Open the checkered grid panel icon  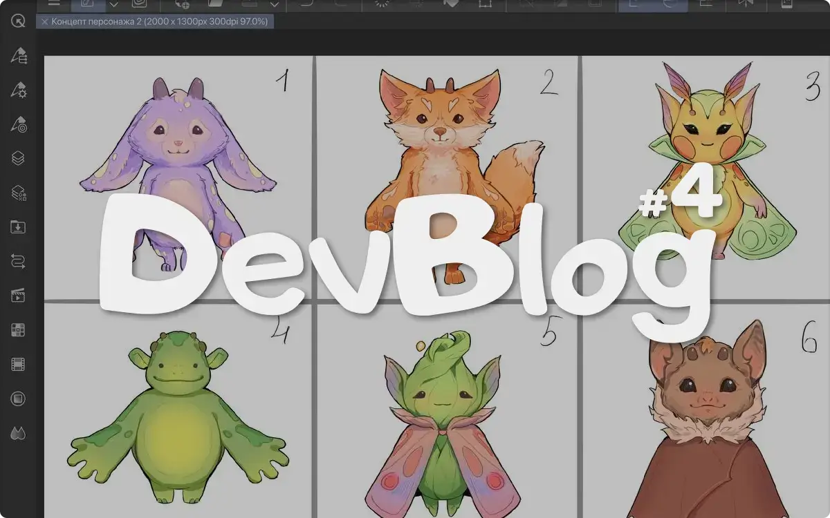19,330
